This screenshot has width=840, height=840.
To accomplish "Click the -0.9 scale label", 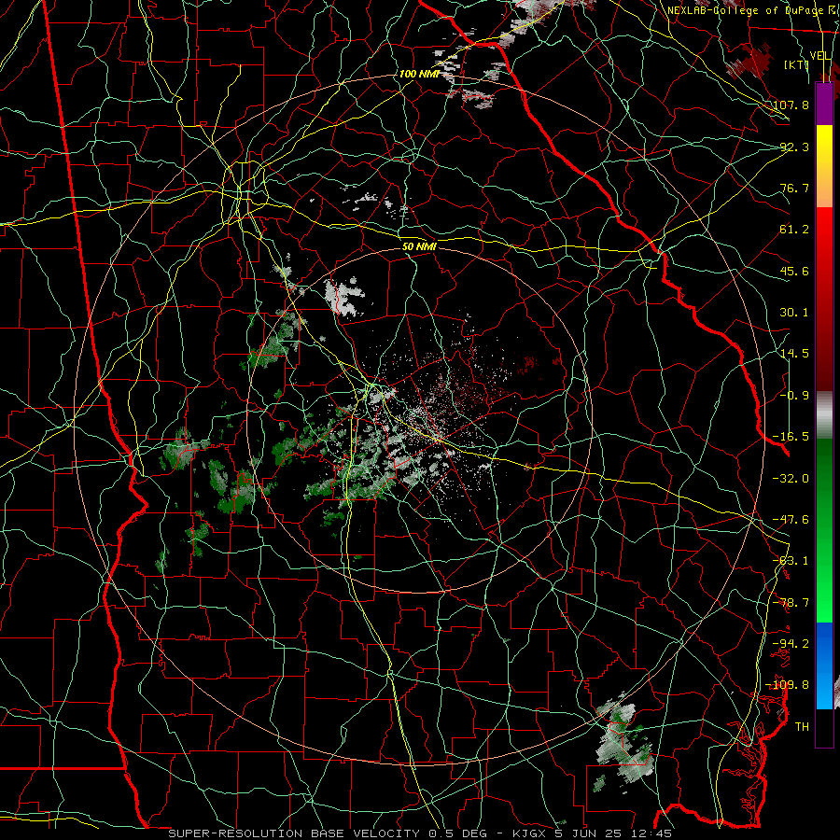I will coord(795,396).
